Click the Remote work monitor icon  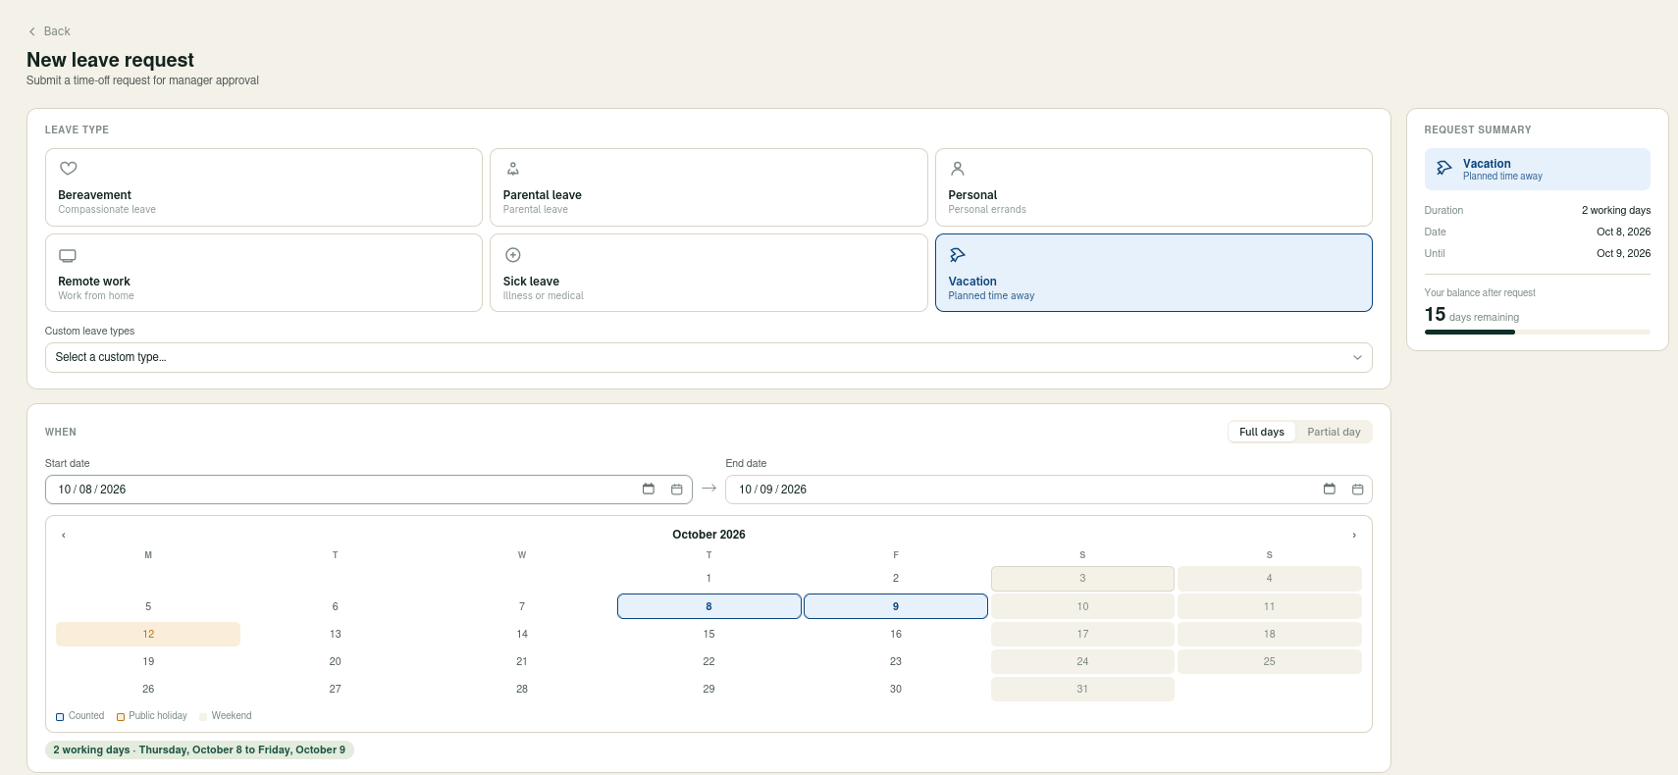68,255
